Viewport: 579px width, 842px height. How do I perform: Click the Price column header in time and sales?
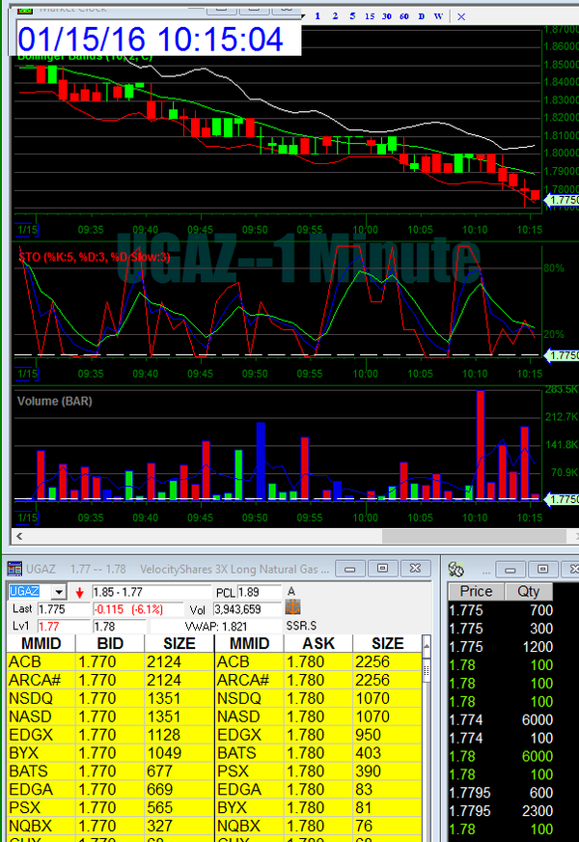point(476,592)
